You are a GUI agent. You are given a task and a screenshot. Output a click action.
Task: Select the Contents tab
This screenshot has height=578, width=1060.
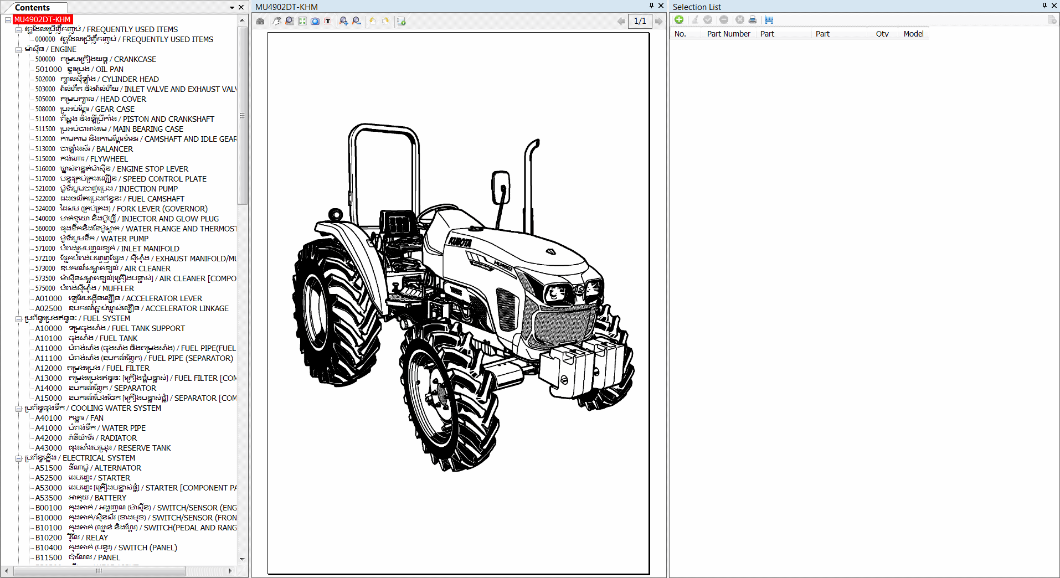[x=33, y=8]
